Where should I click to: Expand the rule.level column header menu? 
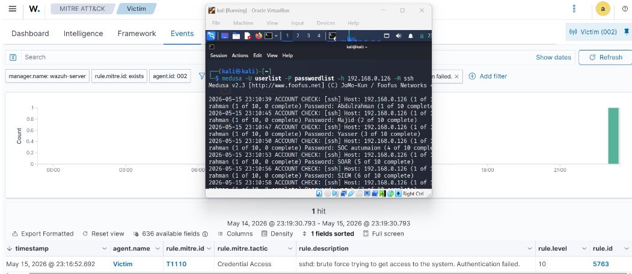[584, 249]
